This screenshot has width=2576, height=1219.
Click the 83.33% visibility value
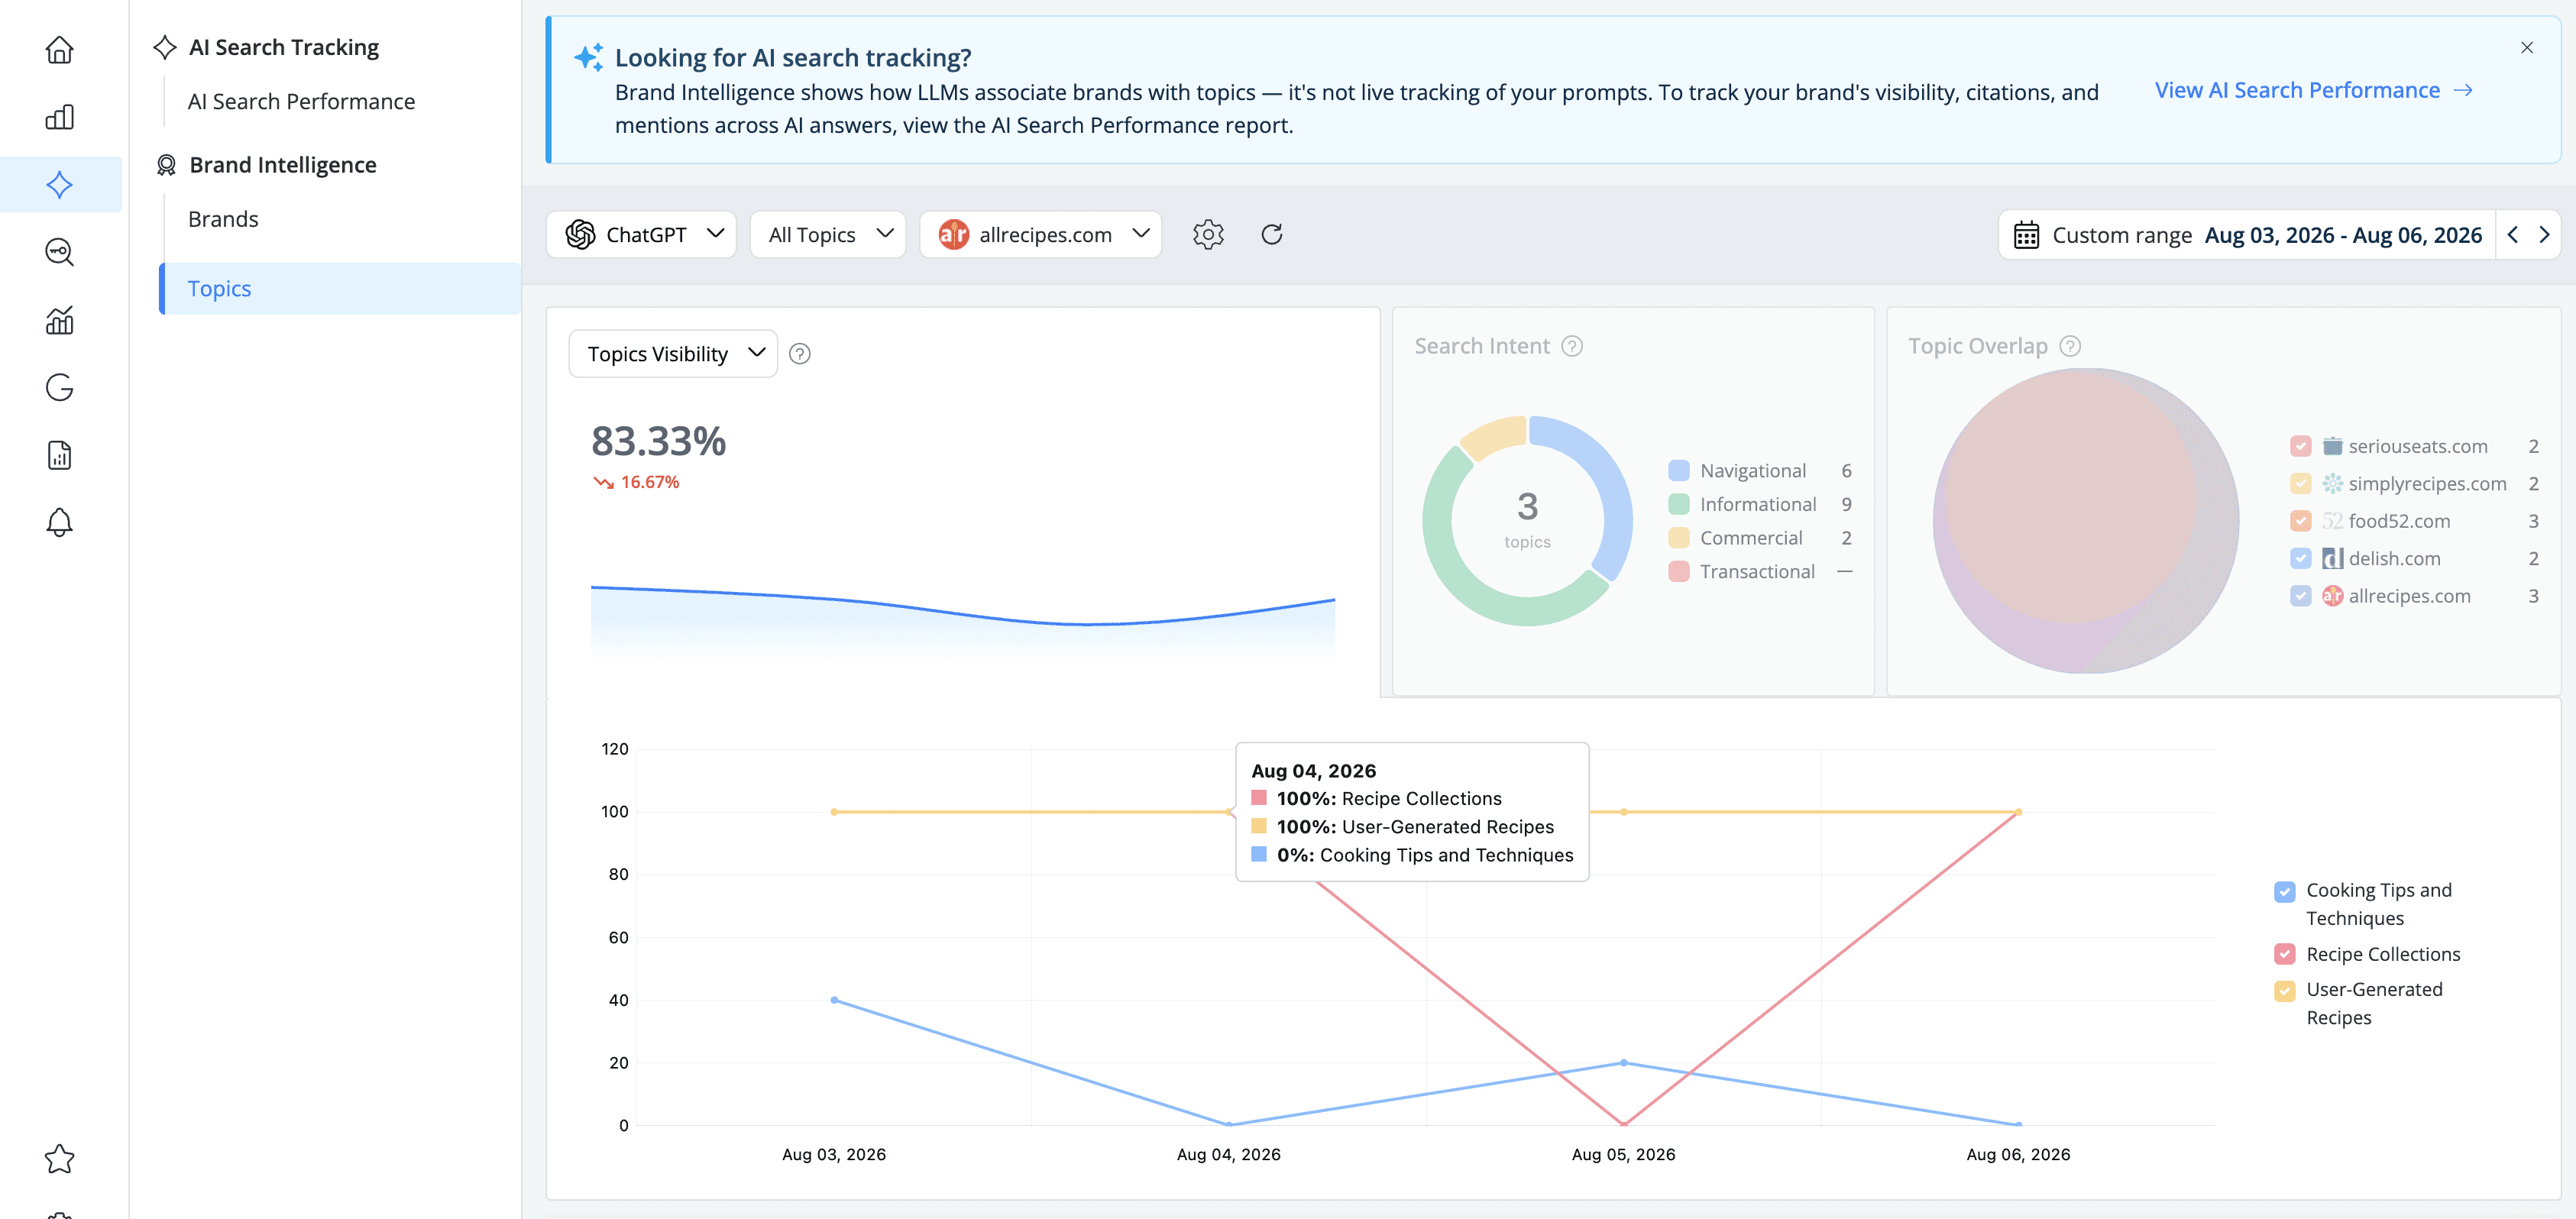(x=658, y=441)
